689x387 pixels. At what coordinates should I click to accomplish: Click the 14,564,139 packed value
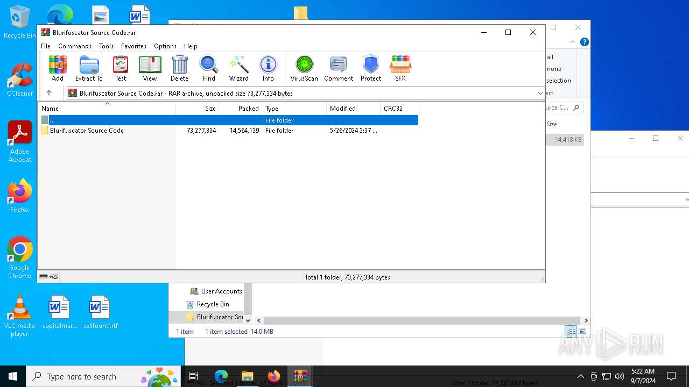(x=244, y=131)
